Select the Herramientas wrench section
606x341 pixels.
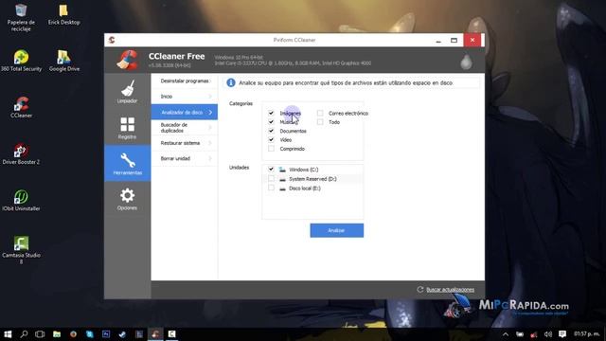[127, 163]
